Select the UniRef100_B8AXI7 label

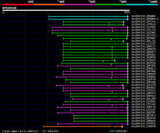pyautogui.click(x=143, y=47)
